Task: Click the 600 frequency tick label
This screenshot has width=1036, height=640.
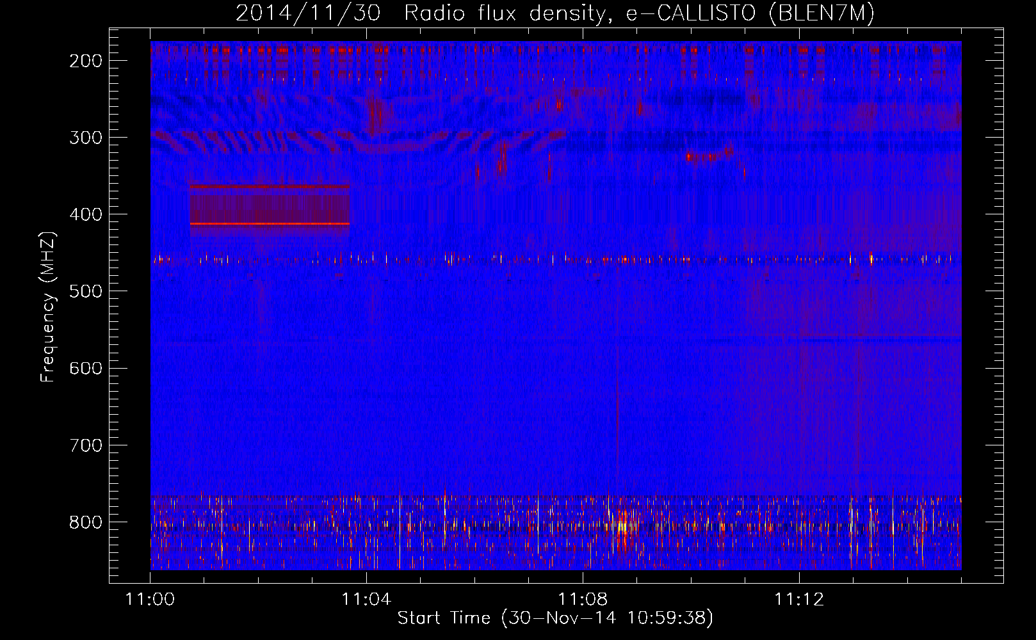Action: tap(86, 368)
